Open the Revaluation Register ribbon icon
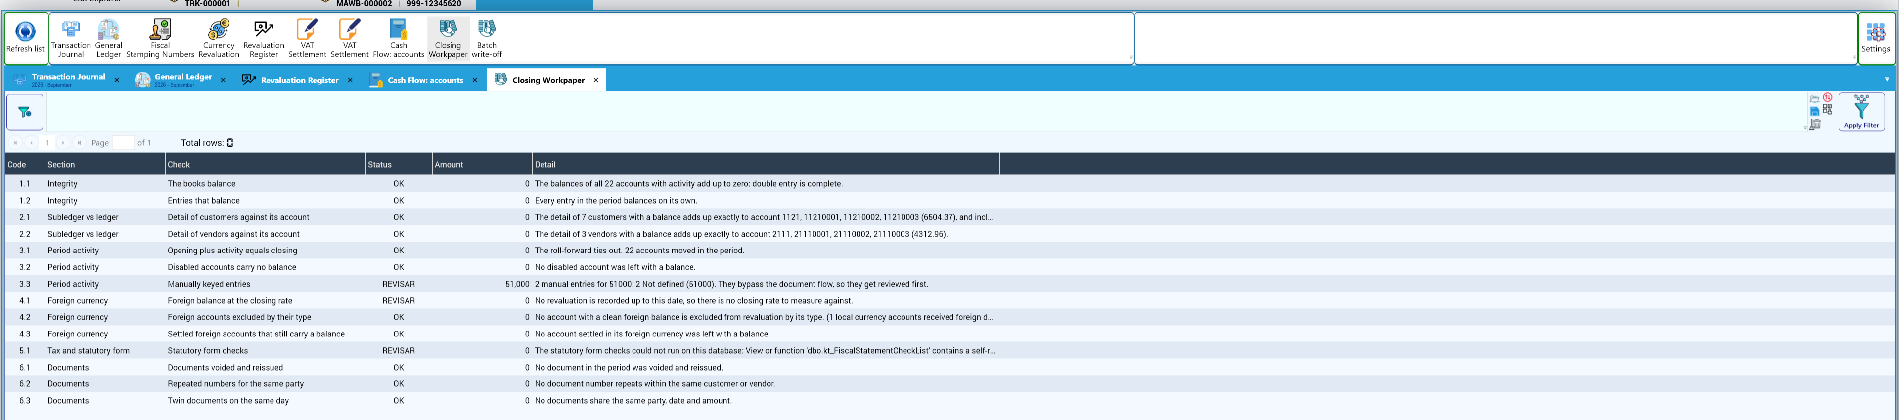This screenshot has height=420, width=1899. (x=263, y=39)
